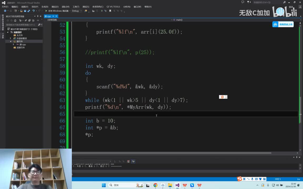
Task: Open the QT VS TOOLS menu
Action: pyautogui.click(x=113, y=7)
